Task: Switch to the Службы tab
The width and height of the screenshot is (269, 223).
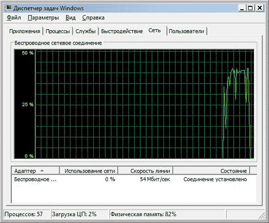Action: click(x=86, y=31)
